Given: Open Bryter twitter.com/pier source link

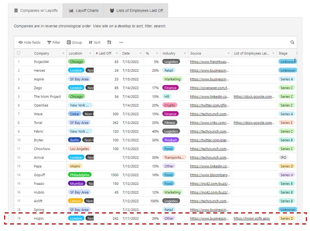Looking at the screenshot, I should coord(209,140).
